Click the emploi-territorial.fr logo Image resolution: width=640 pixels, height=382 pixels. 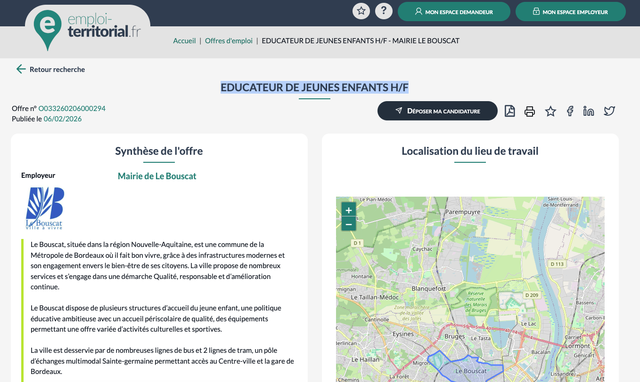point(88,27)
